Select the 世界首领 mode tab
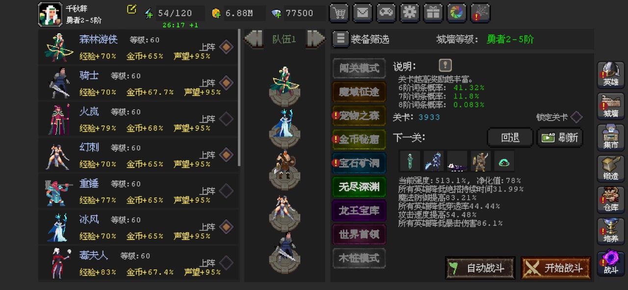 [x=359, y=235]
